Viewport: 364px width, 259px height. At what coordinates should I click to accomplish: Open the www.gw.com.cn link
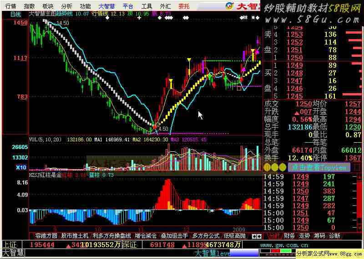point(284,245)
